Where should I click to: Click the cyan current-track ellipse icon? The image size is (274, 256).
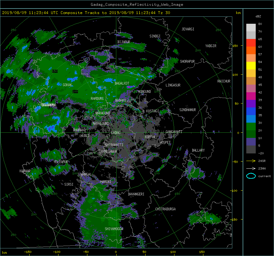[x=251, y=176]
